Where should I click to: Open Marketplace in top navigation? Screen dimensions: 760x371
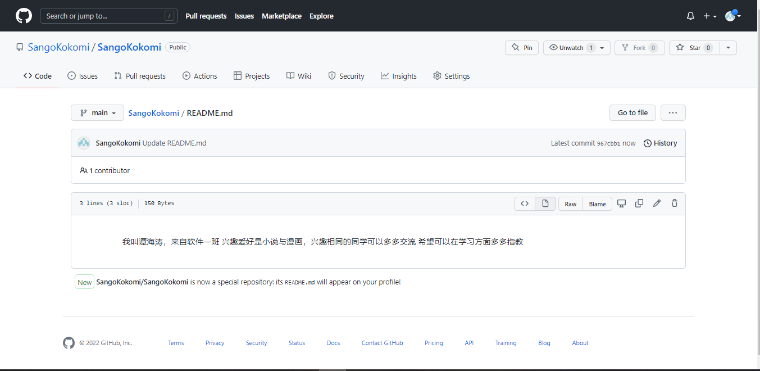[281, 16]
